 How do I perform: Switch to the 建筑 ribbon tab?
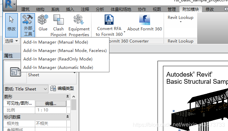point(25,9)
